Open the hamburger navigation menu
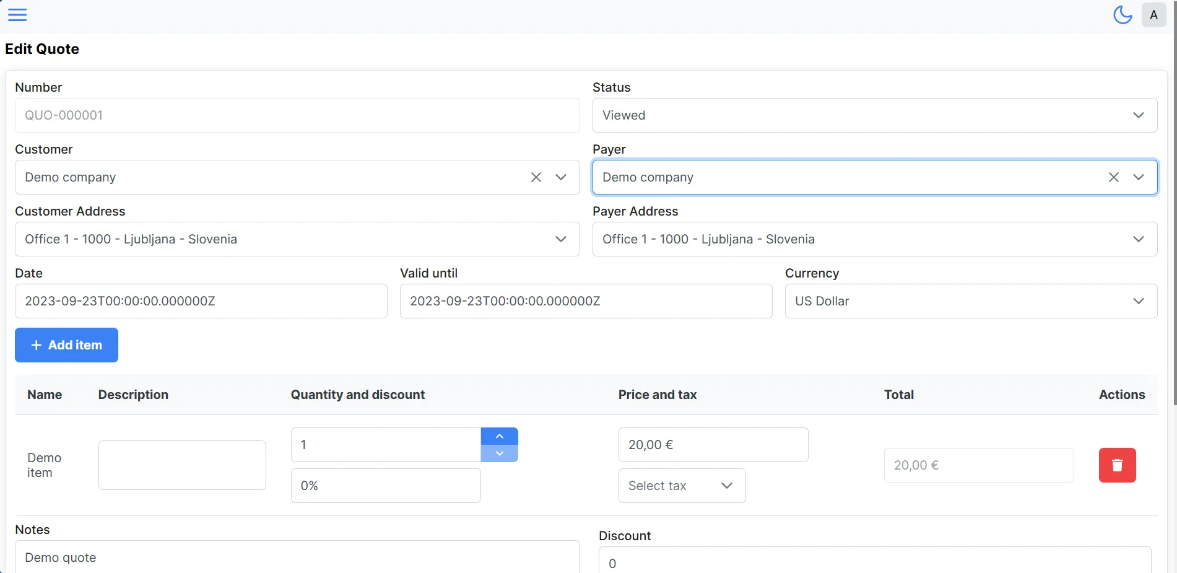 point(17,15)
